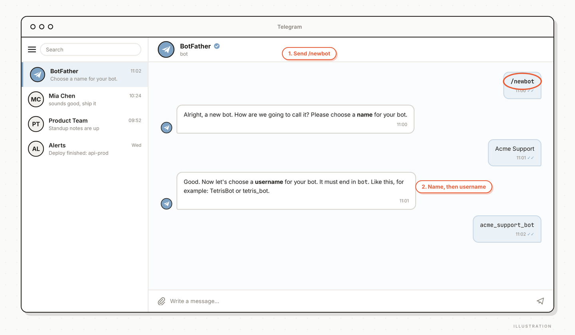Click the MC avatar of Mia Chen
This screenshot has width=575, height=335.
(x=36, y=99)
